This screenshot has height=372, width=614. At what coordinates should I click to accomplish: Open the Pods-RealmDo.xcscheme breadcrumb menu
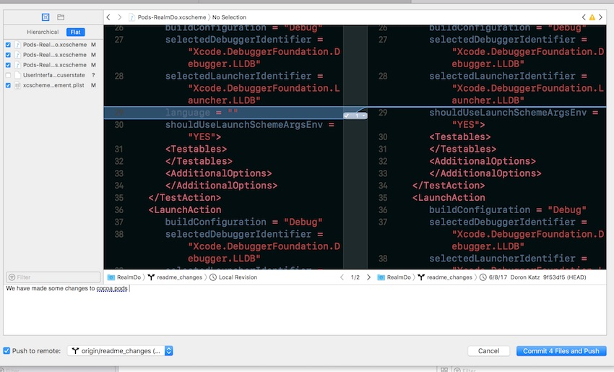tap(171, 17)
